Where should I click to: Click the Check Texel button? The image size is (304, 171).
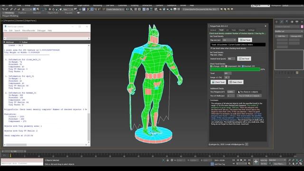coord(218,82)
